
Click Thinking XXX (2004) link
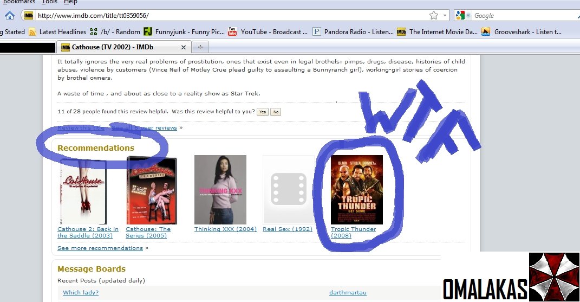click(x=225, y=229)
